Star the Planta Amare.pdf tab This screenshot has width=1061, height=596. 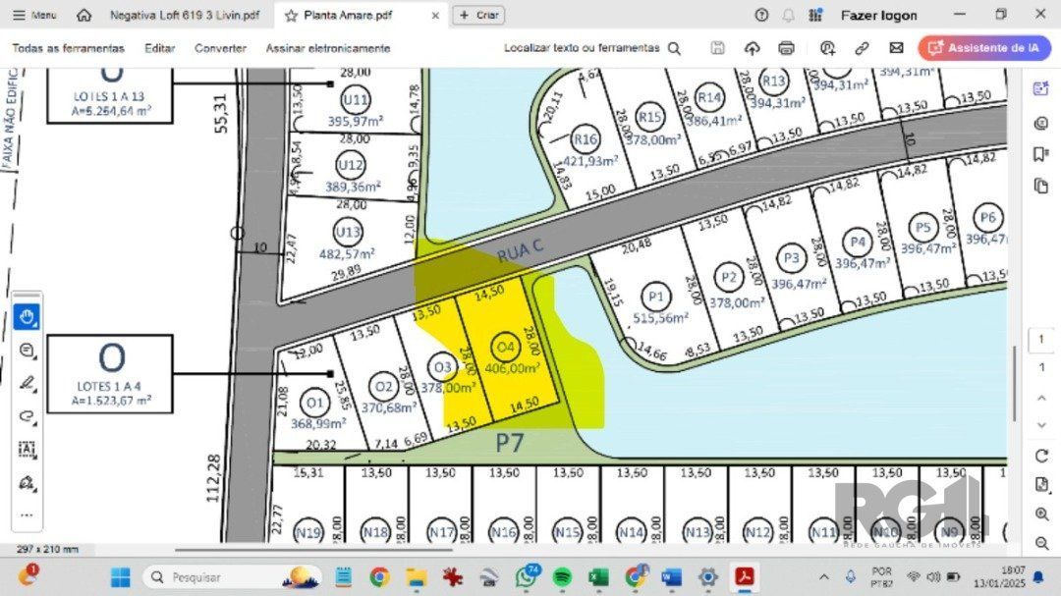291,16
